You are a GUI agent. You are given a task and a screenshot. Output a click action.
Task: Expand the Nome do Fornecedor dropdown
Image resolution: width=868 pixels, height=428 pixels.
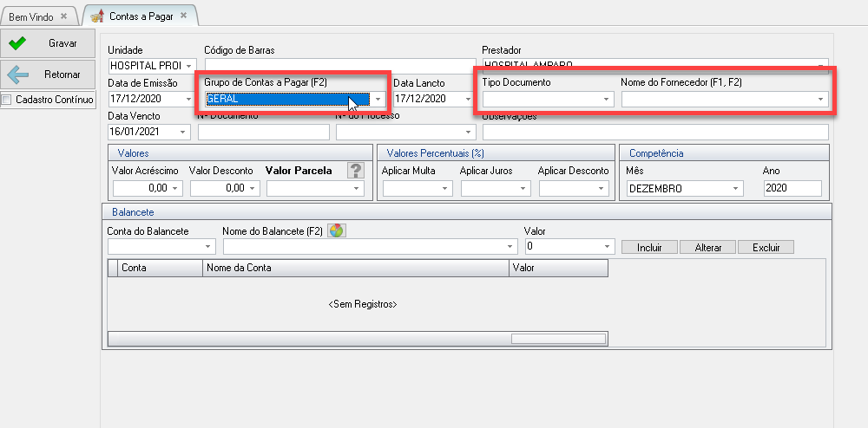click(x=820, y=100)
